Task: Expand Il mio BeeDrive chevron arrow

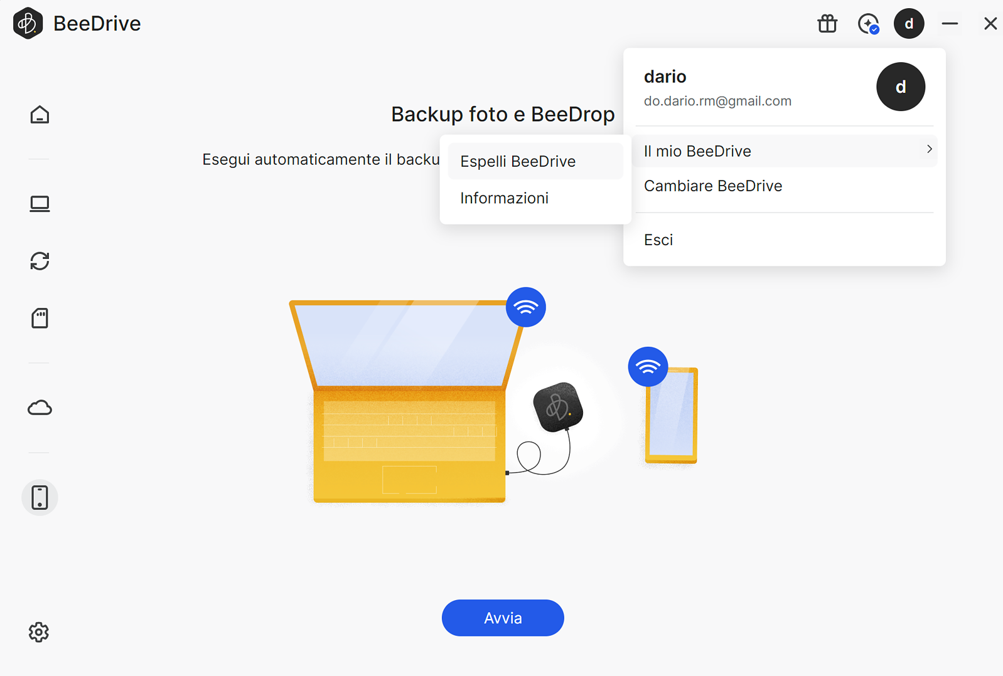Action: click(x=929, y=149)
